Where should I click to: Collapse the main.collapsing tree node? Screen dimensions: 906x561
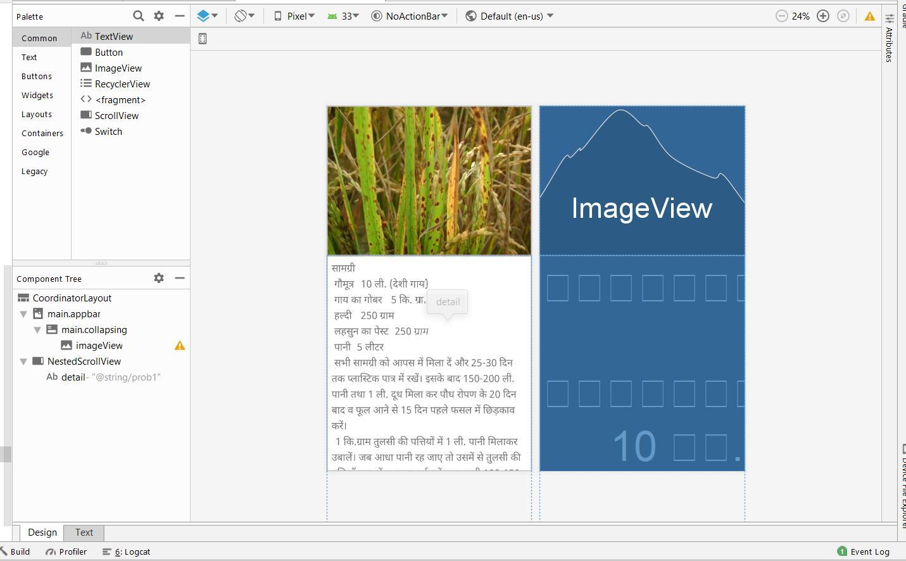pos(37,330)
